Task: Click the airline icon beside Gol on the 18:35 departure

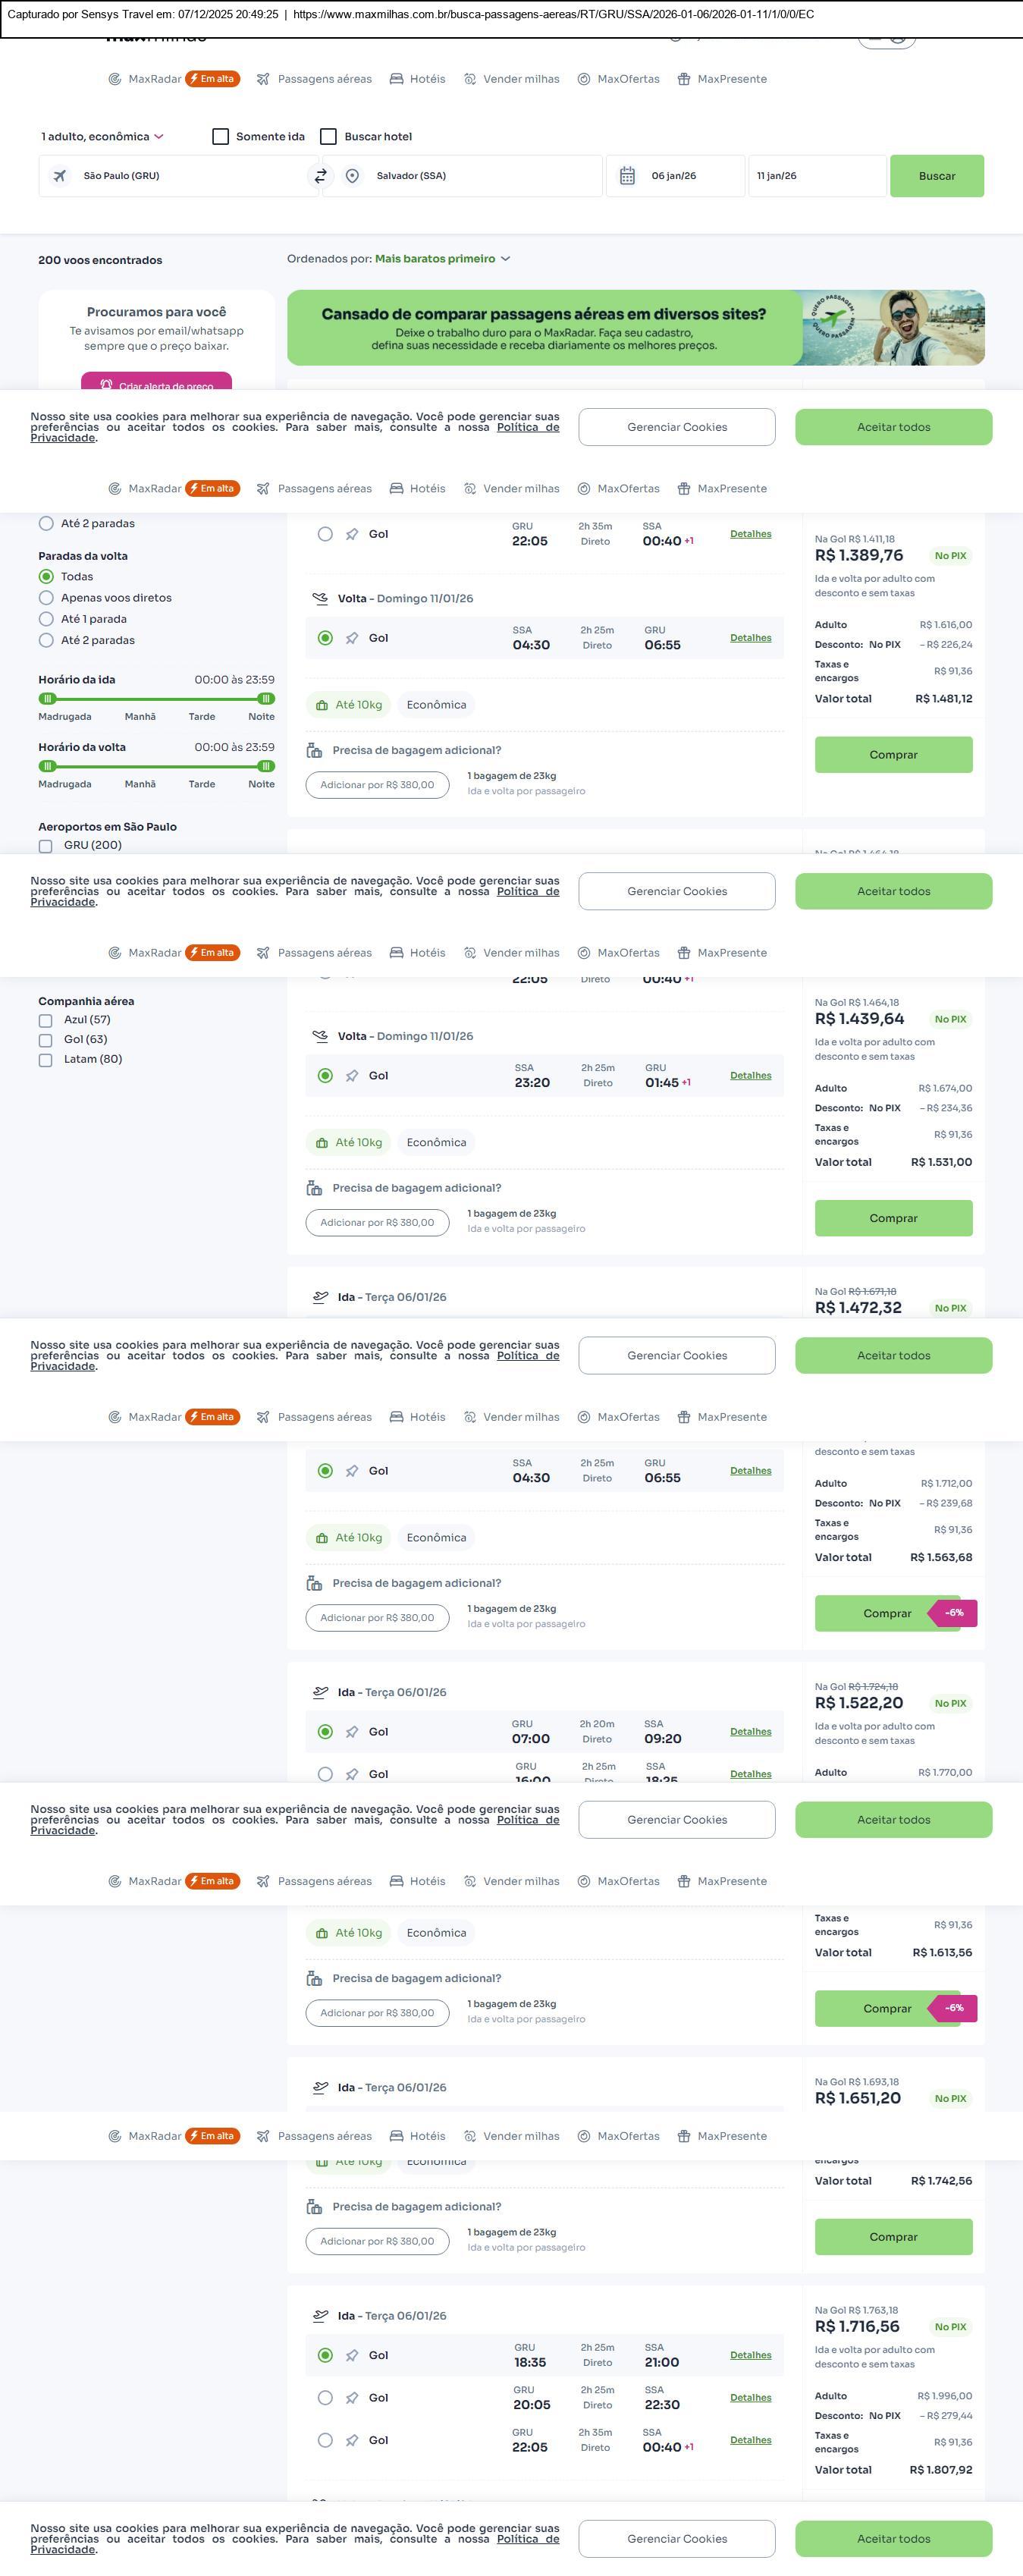Action: pyautogui.click(x=352, y=2355)
